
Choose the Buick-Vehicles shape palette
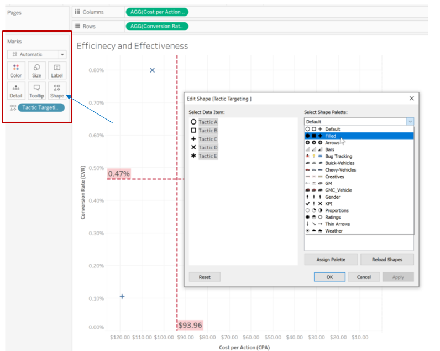click(359, 163)
